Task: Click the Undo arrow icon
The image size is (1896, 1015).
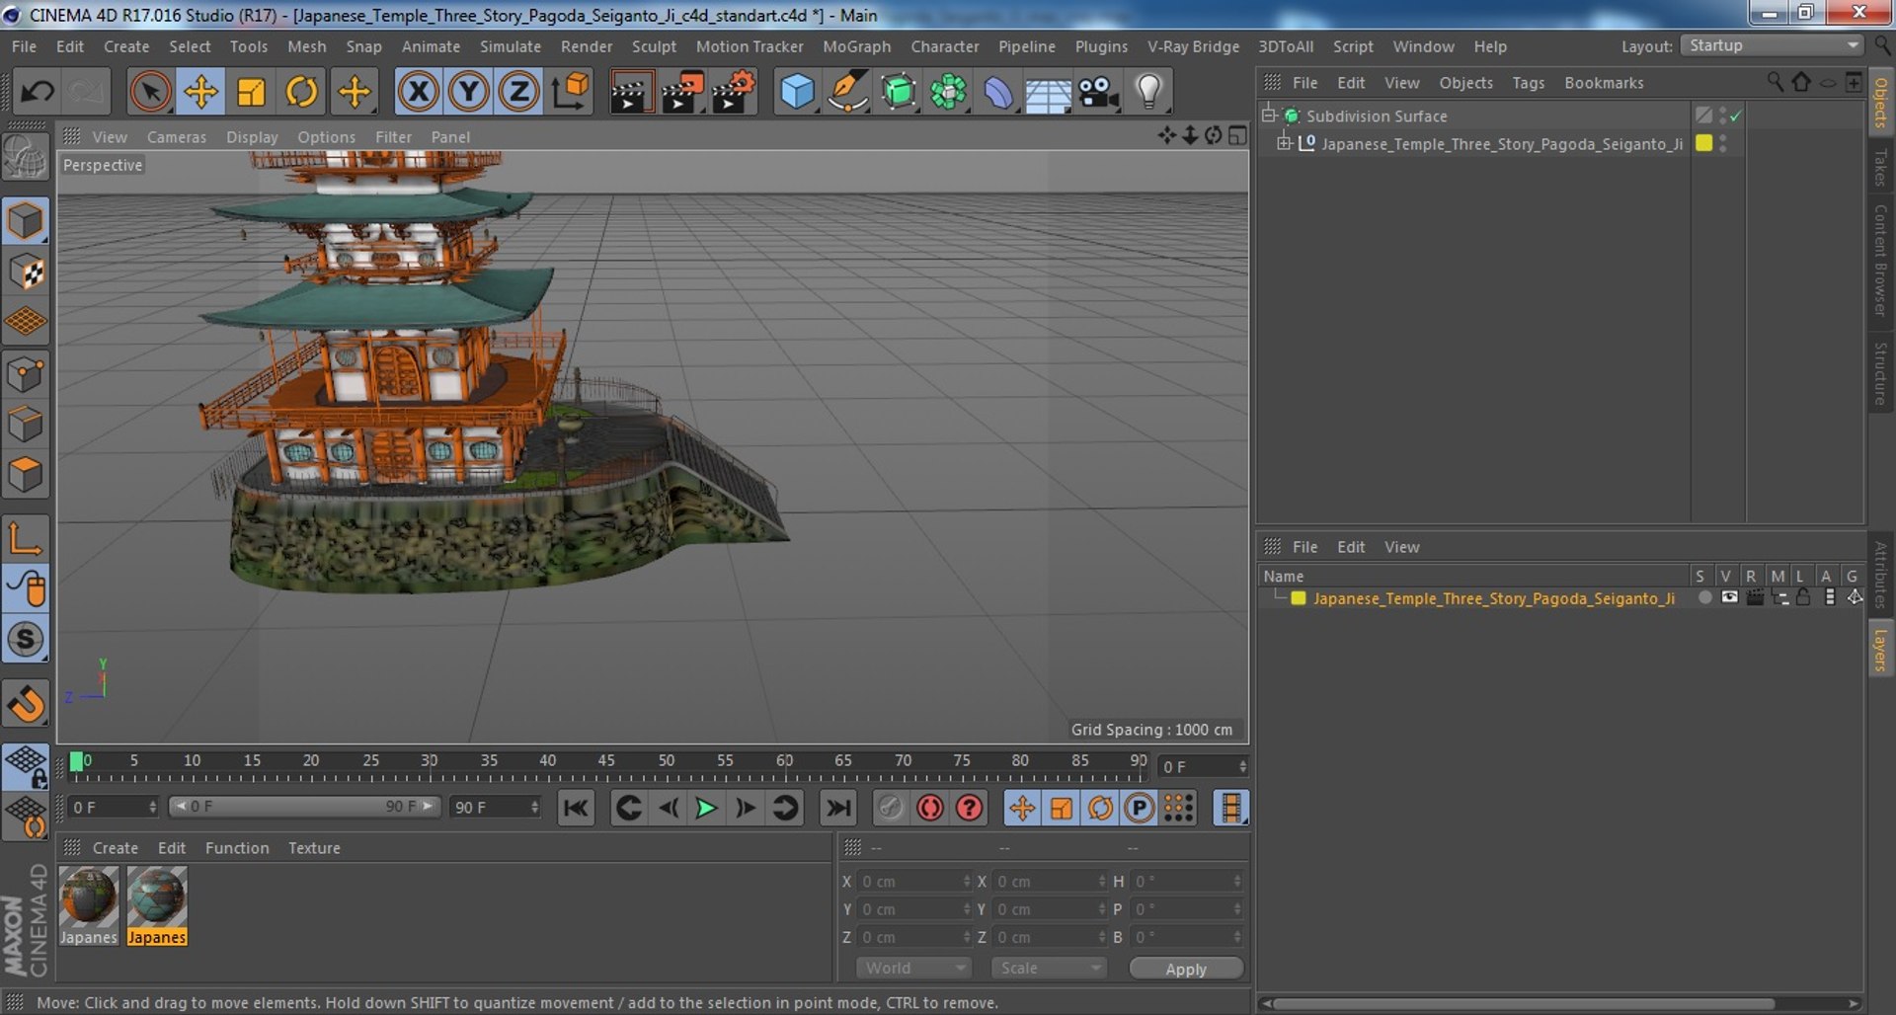Action: tap(38, 92)
